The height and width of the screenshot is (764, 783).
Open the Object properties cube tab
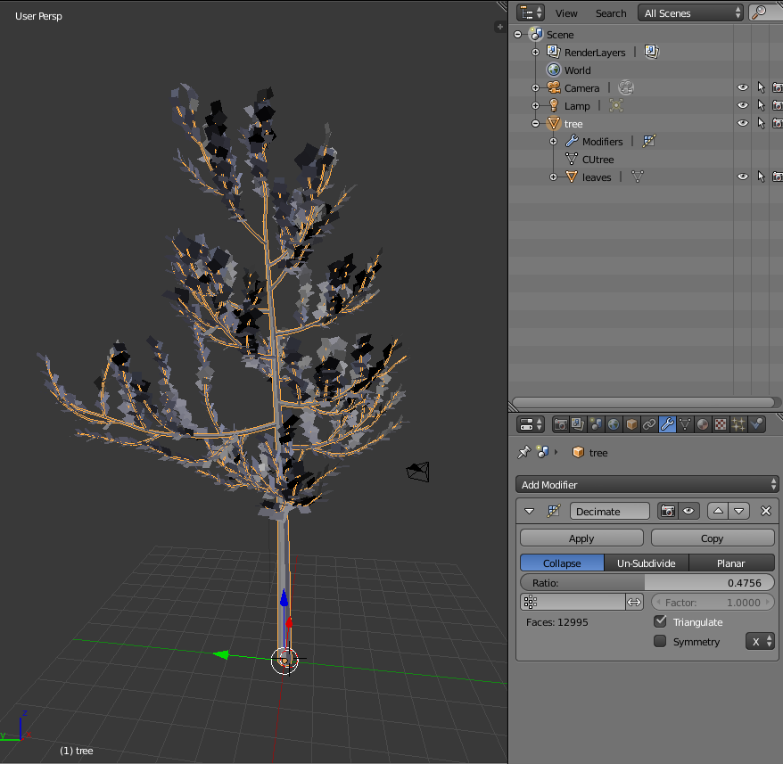pyautogui.click(x=631, y=424)
